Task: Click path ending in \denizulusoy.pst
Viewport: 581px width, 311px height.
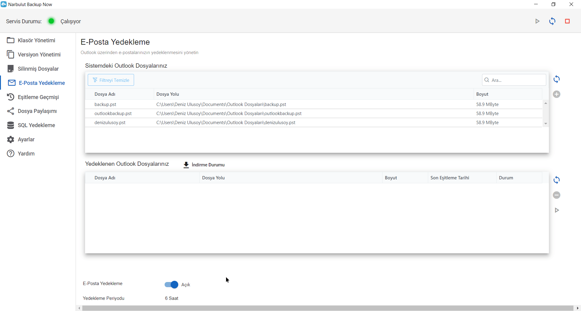Action: 226,123
